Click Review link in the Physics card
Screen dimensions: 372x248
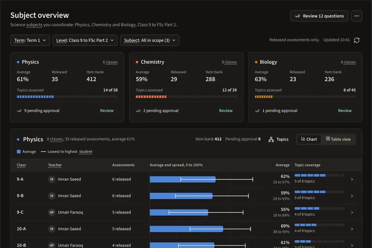(107, 110)
